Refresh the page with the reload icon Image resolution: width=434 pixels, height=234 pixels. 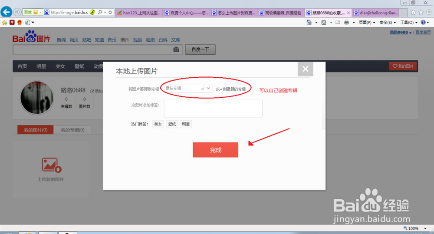coord(110,12)
